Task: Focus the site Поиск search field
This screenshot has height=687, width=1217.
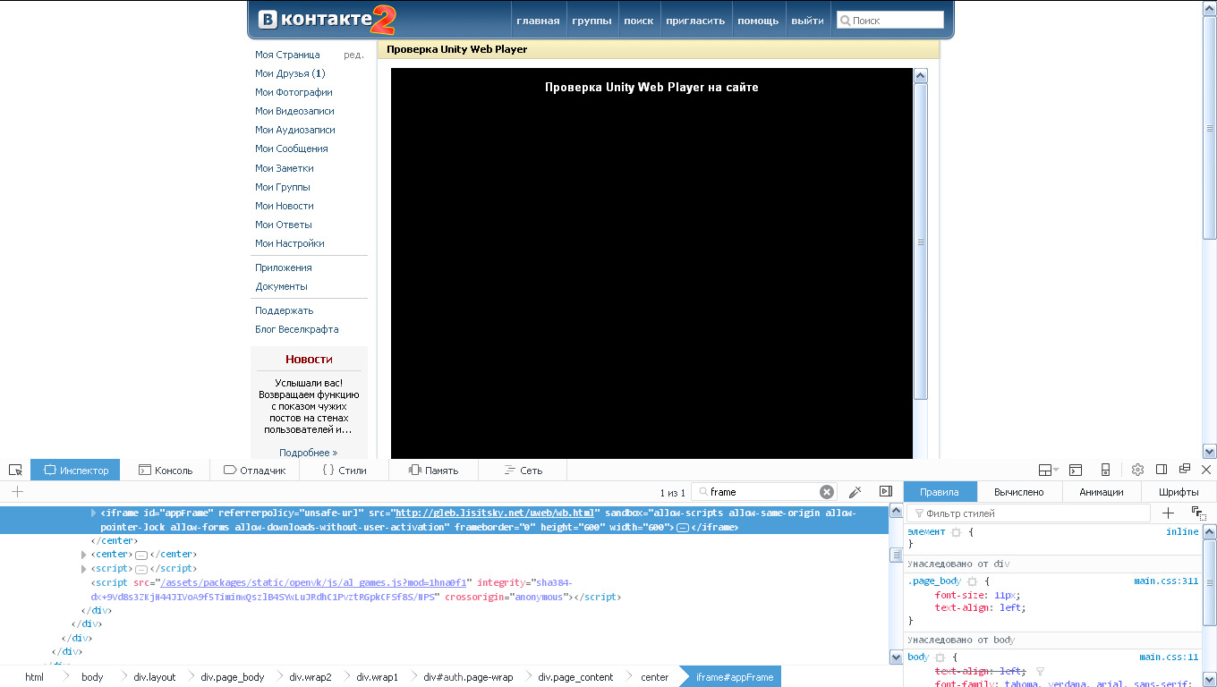Action: pos(890,20)
